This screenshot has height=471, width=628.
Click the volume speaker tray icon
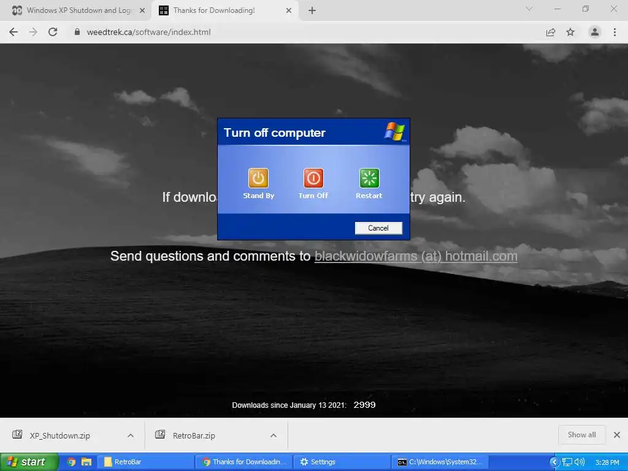click(579, 462)
